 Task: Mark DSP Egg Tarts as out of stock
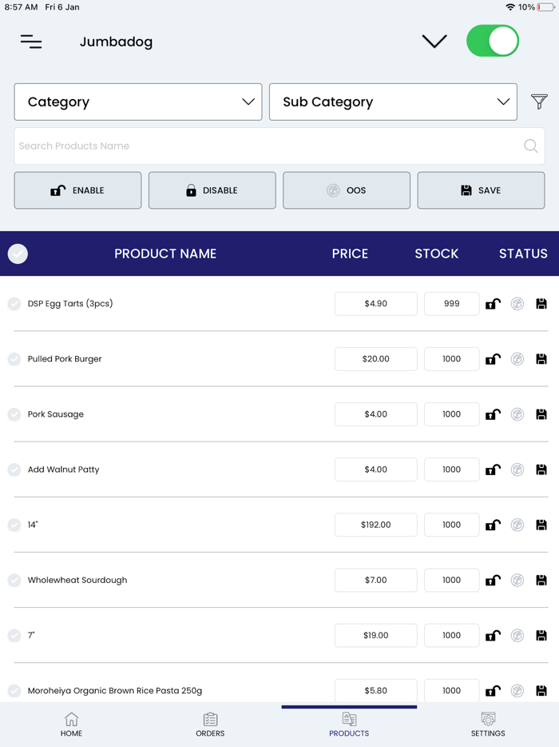[517, 303]
